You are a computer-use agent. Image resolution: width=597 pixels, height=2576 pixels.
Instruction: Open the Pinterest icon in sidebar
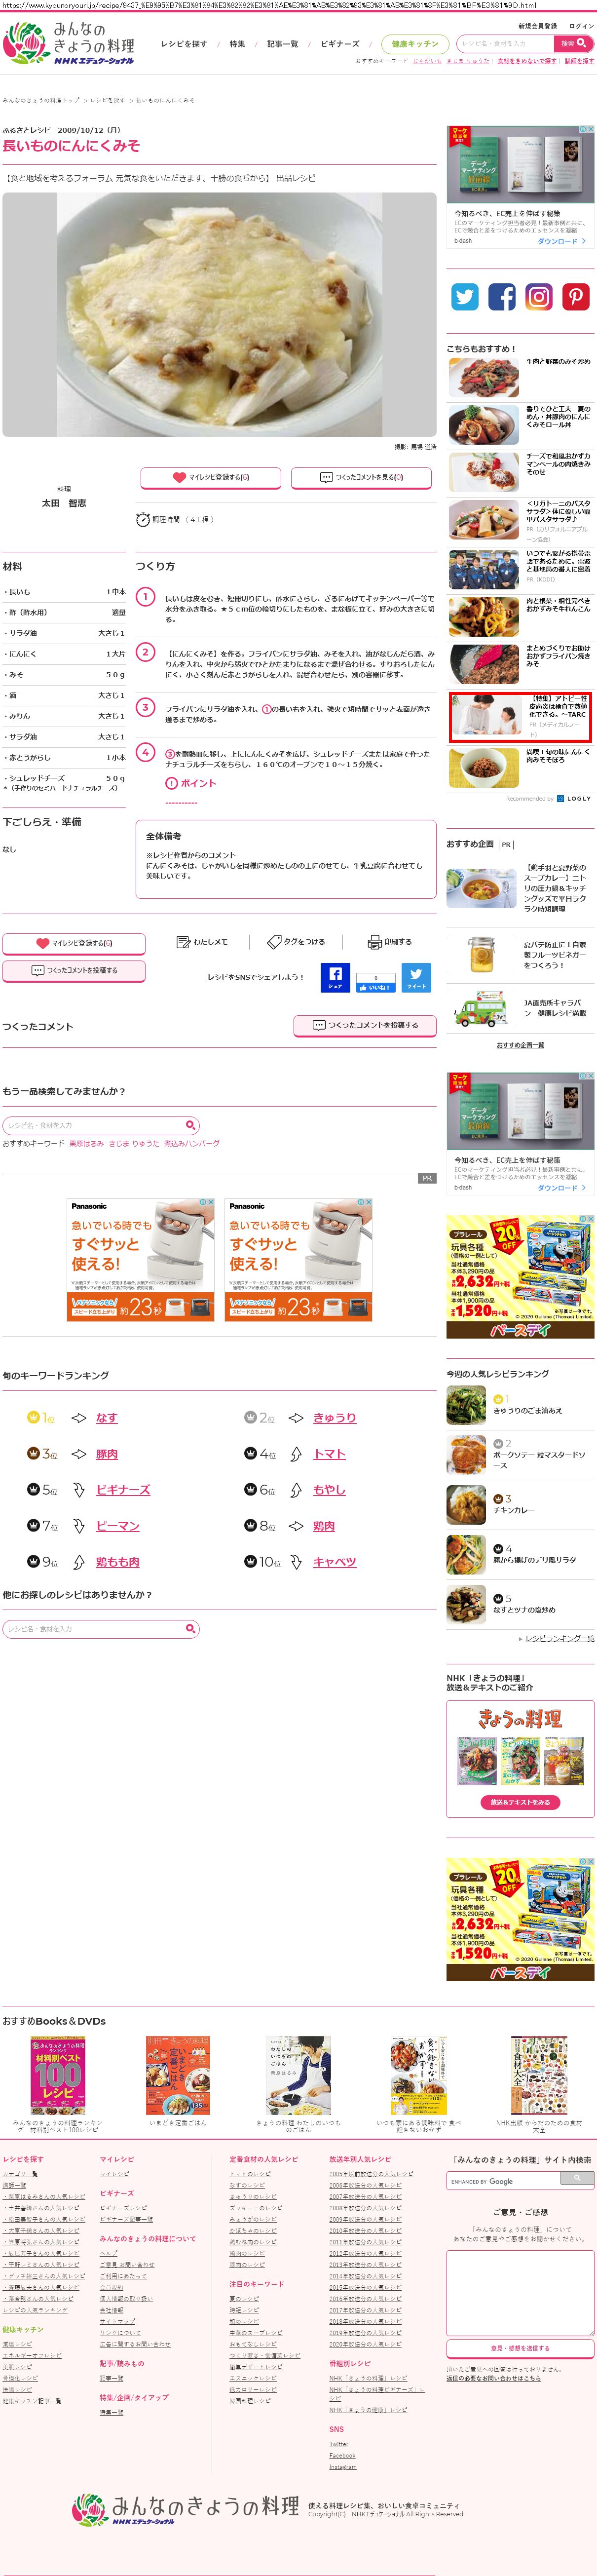point(576,296)
